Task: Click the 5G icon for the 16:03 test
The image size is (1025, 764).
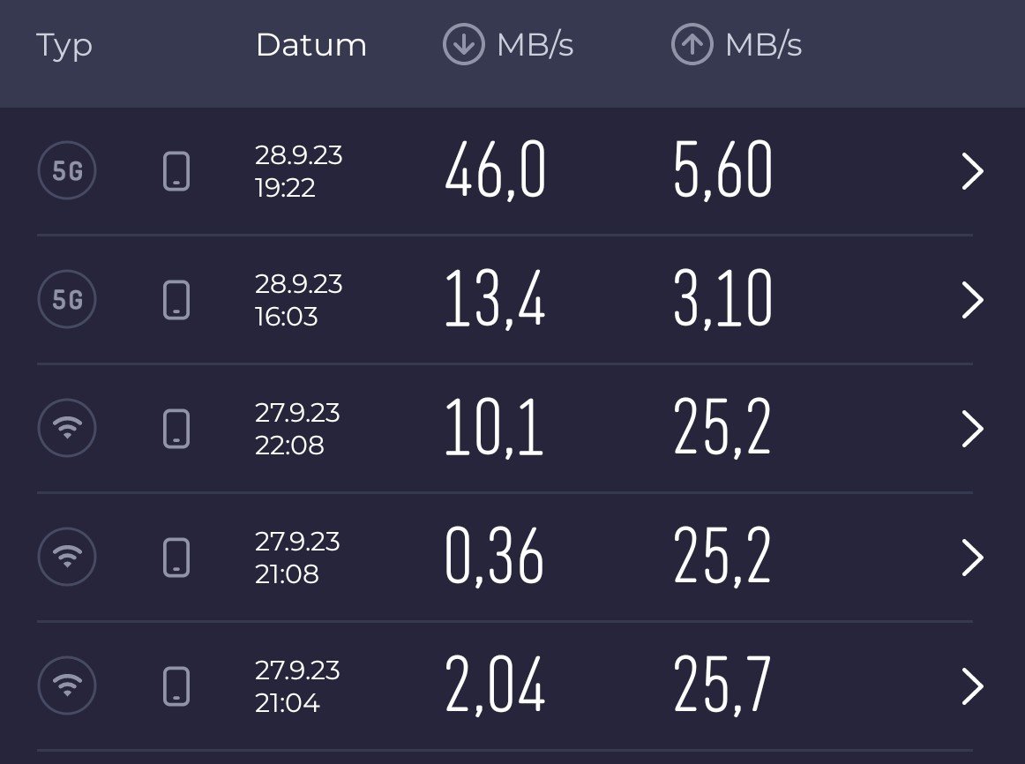Action: (67, 300)
